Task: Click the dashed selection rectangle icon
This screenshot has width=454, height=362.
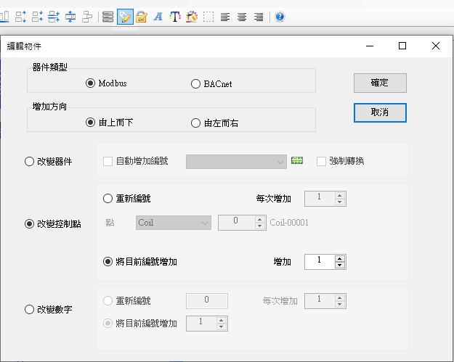Action: (208, 17)
